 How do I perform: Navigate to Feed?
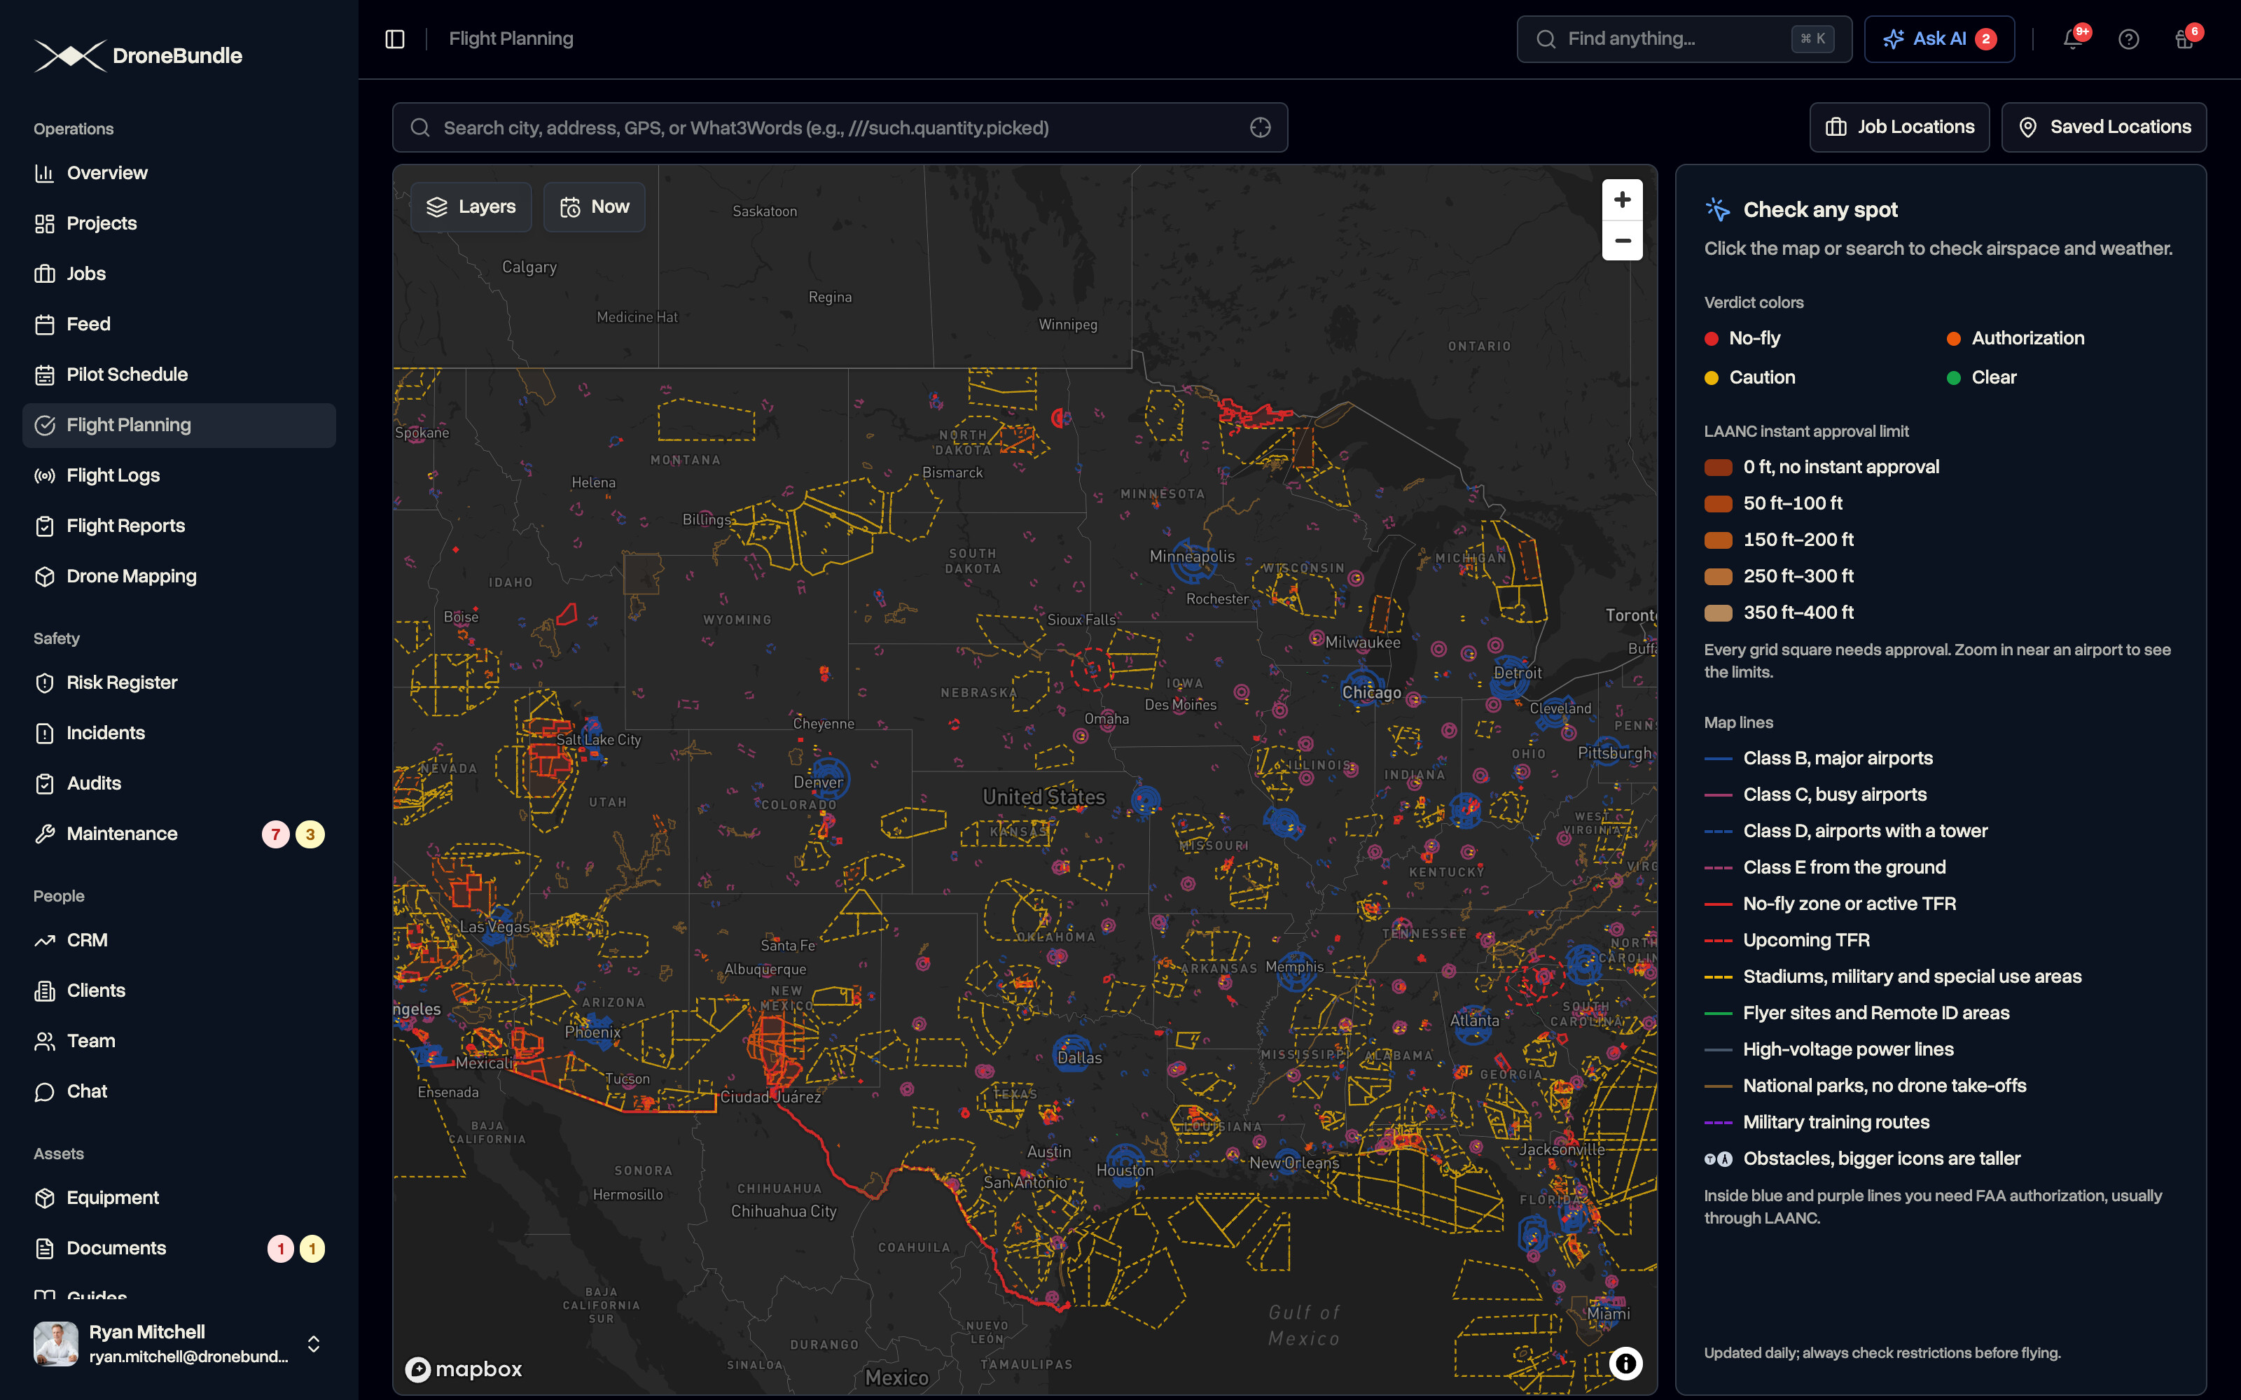click(179, 324)
